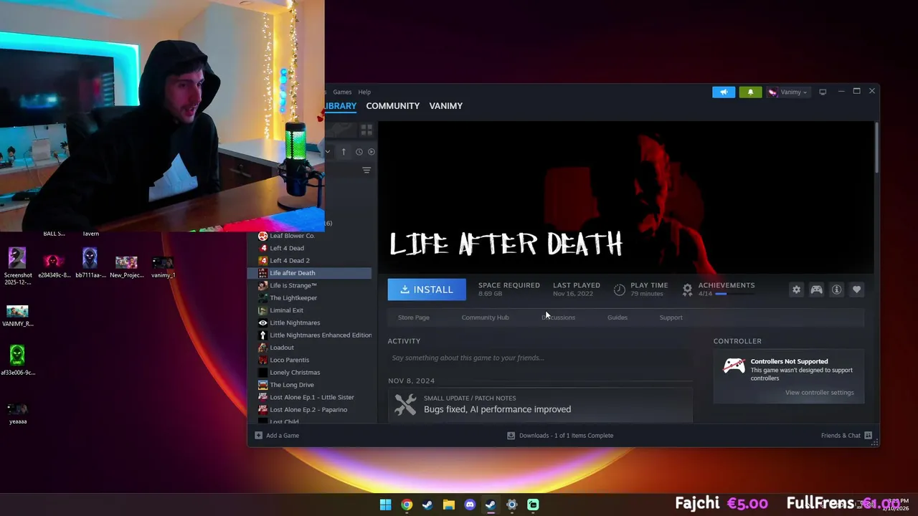
Task: Open the game settings gear icon
Action: point(796,290)
